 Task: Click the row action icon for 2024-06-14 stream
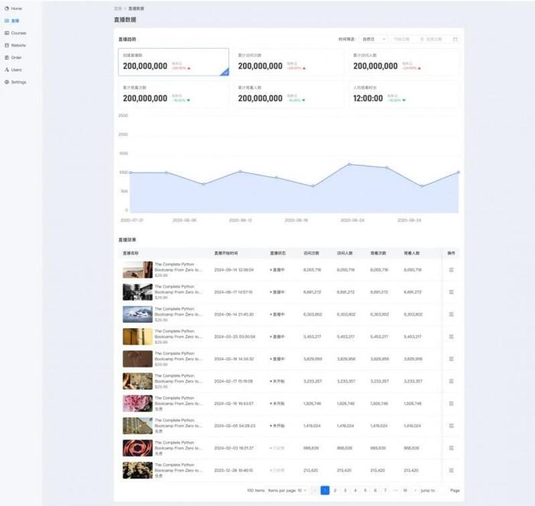(x=451, y=314)
